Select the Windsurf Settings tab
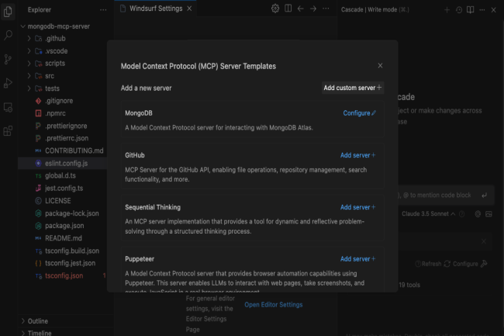This screenshot has width=504, height=336. coord(152,9)
